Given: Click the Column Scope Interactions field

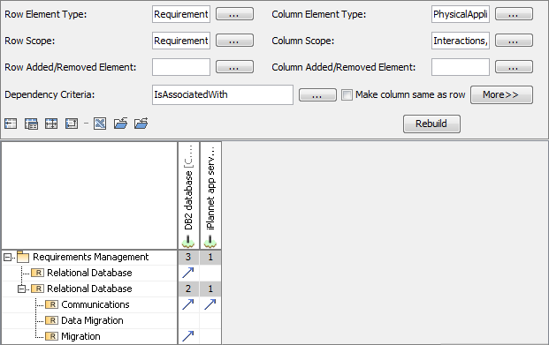Looking at the screenshot, I should click(461, 41).
